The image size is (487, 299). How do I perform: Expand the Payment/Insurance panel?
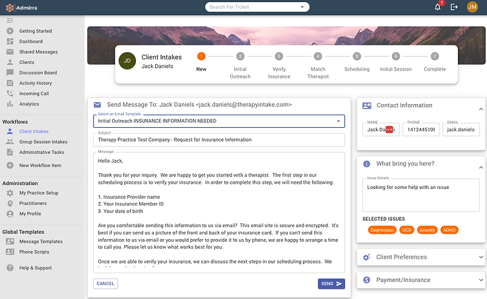pyautogui.click(x=481, y=280)
